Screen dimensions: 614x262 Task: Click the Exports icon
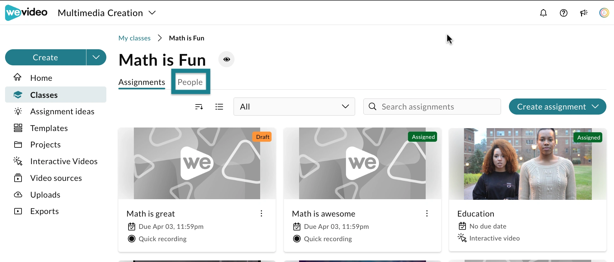18,211
